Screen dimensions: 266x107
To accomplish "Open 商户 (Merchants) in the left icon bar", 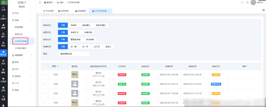I will [3, 35].
